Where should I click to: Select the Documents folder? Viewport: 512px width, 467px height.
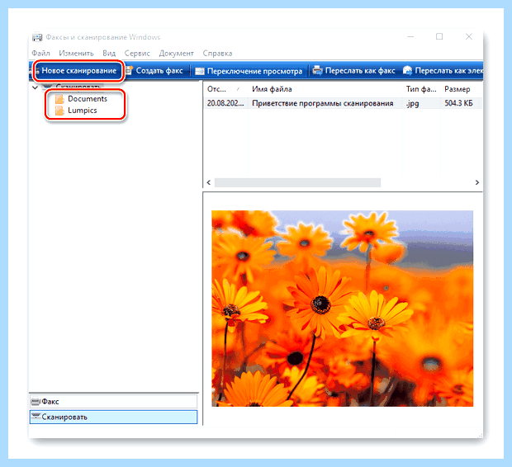88,99
